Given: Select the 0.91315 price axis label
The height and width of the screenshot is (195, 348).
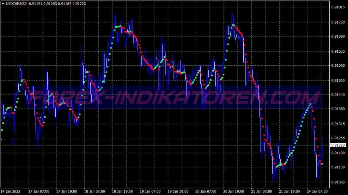Looking at the screenshot, I should (x=338, y=124).
